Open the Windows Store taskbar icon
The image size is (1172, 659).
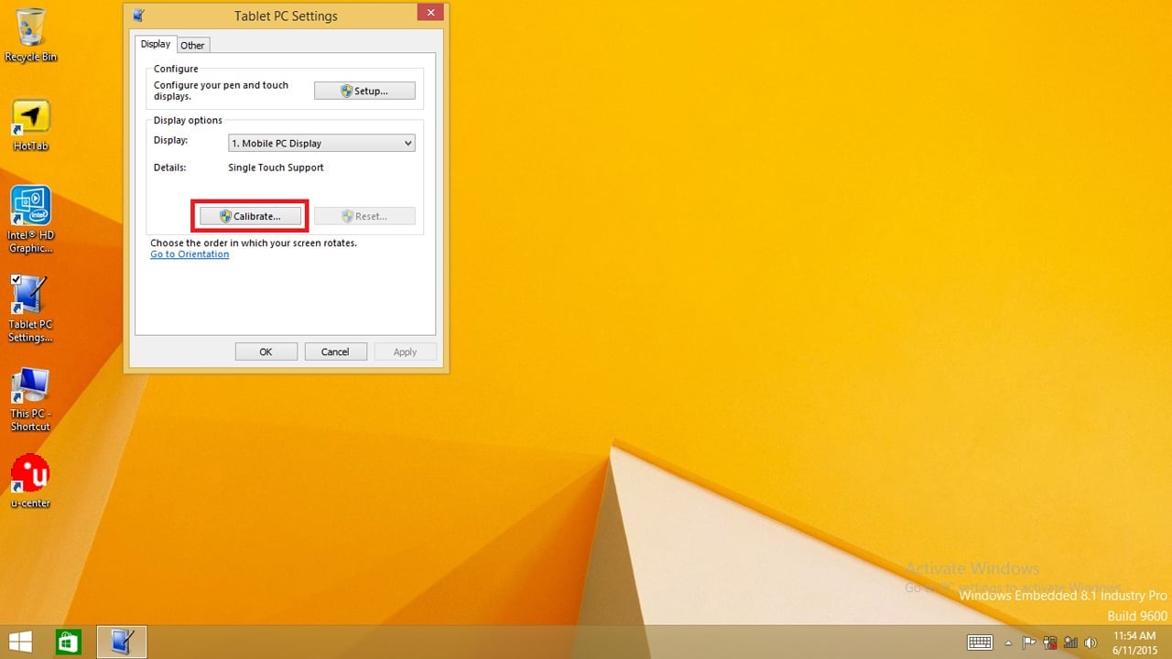coord(70,642)
